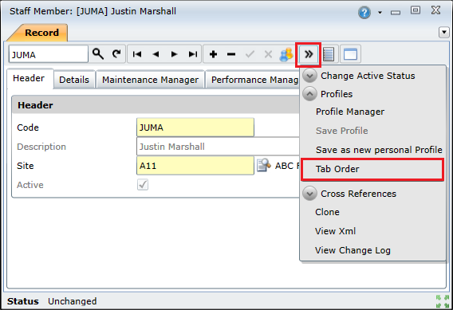The width and height of the screenshot is (453, 310).
Task: Click the resize arrows icon in status bar
Action: coord(443,301)
